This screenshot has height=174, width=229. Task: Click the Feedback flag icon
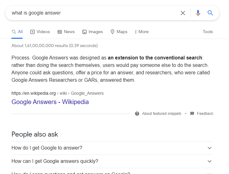click(192, 114)
